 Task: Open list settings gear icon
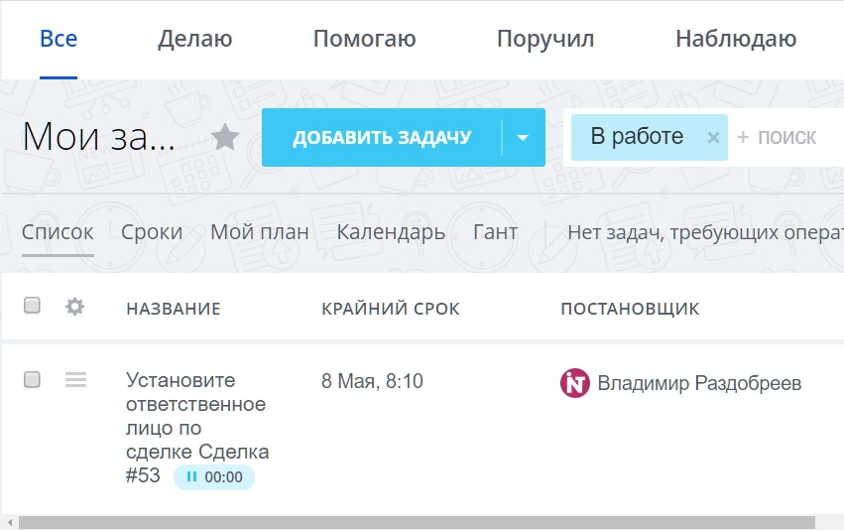[74, 307]
